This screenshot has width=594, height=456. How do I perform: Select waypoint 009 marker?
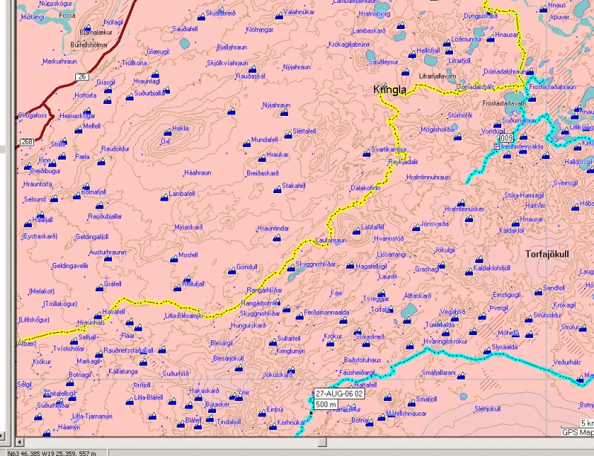click(x=507, y=138)
